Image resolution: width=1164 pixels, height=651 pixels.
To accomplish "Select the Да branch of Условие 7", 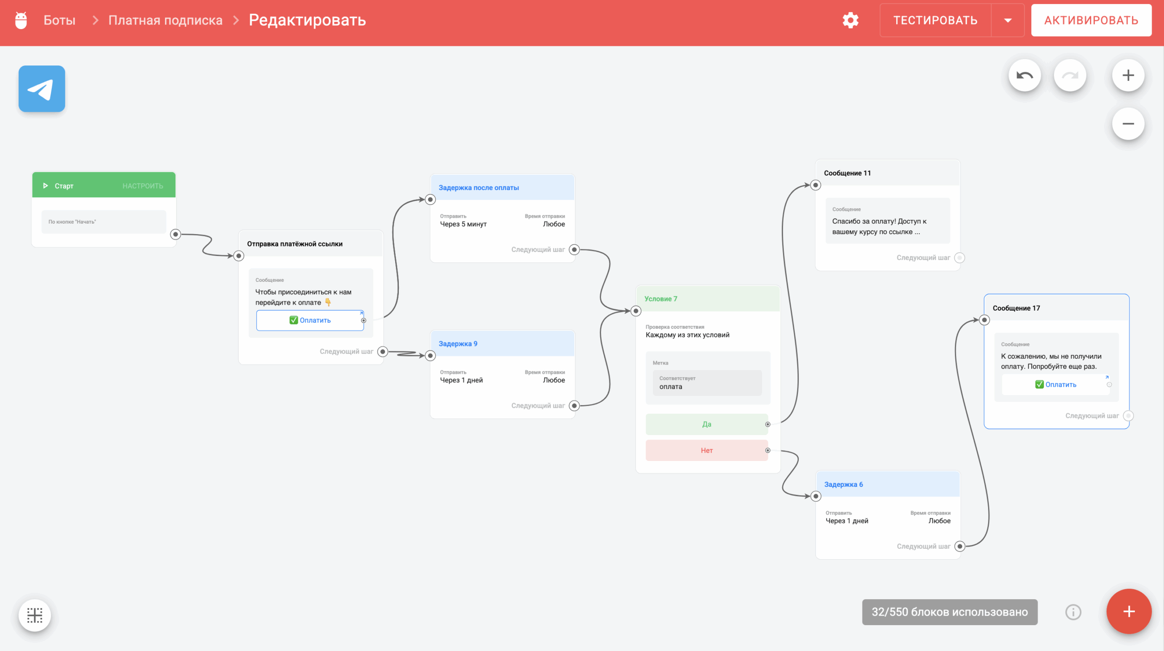I will coord(706,424).
